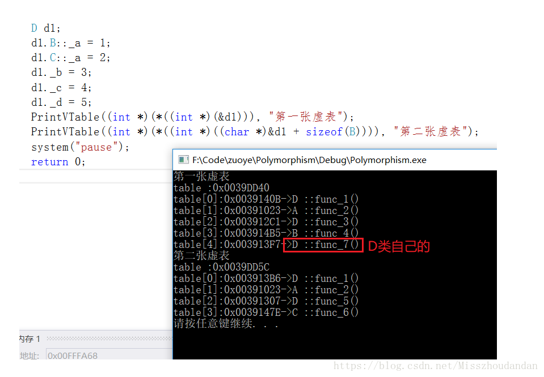Click console row table[4] D::func_7
544x377 pixels.
point(266,245)
